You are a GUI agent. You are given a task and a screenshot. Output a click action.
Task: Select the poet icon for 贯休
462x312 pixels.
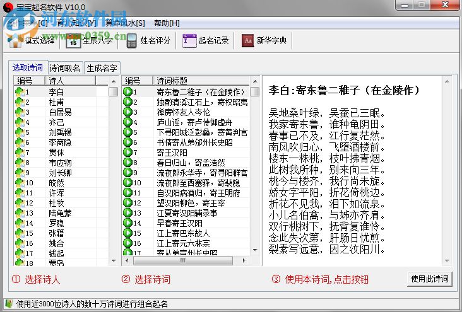[x=20, y=152]
